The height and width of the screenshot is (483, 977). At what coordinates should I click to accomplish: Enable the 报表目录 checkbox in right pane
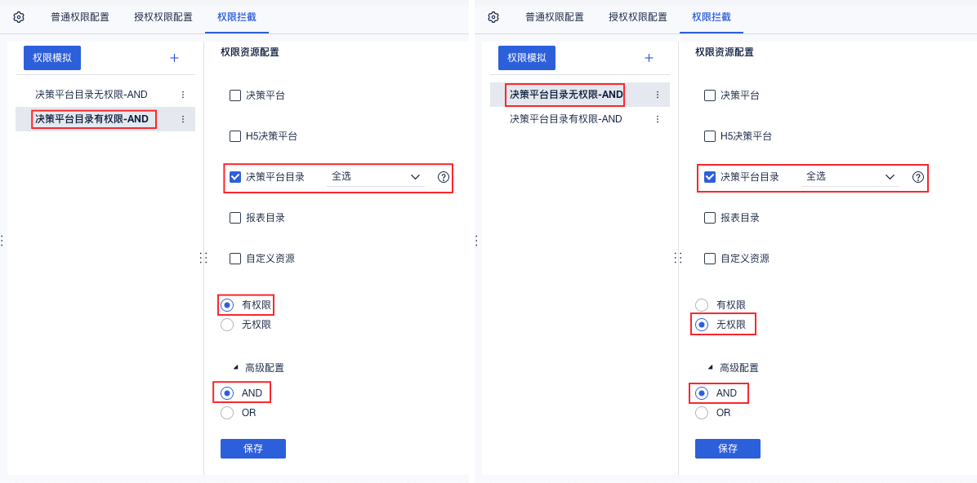click(x=710, y=218)
